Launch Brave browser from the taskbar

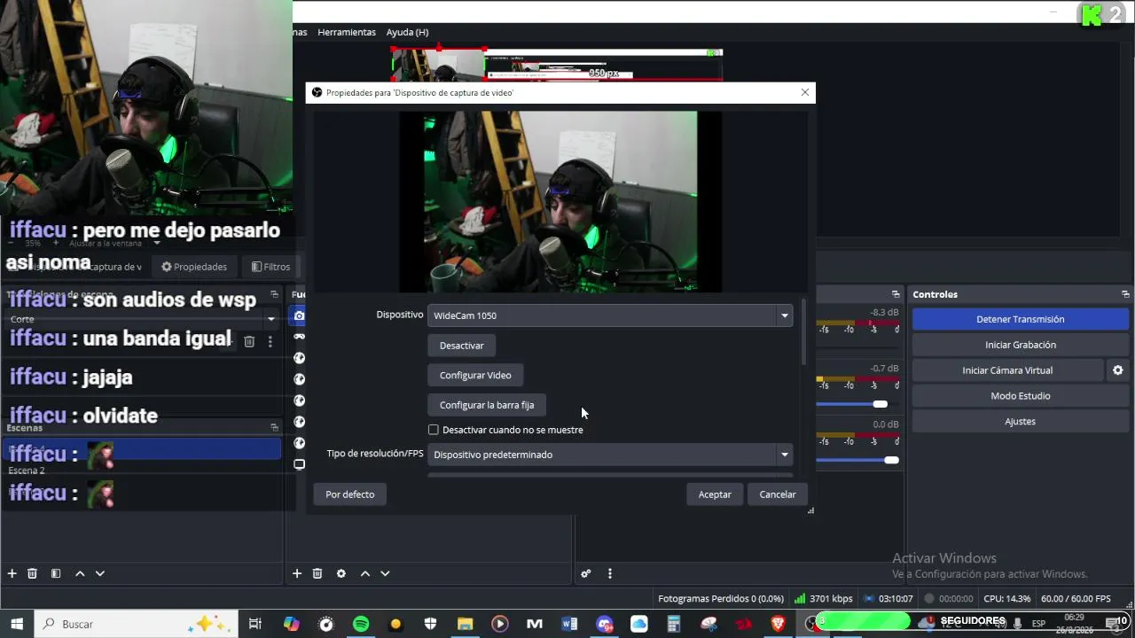[779, 624]
